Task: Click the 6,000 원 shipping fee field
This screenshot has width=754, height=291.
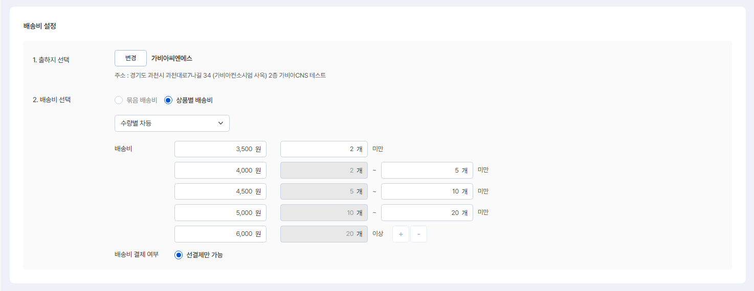Action: [220, 234]
